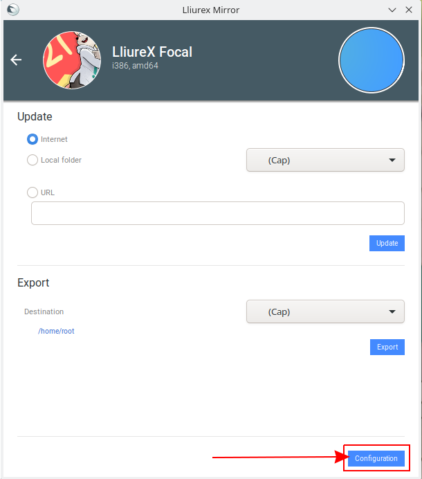Close the Lliurex Mirror window
This screenshot has height=479, width=422.
coord(409,10)
